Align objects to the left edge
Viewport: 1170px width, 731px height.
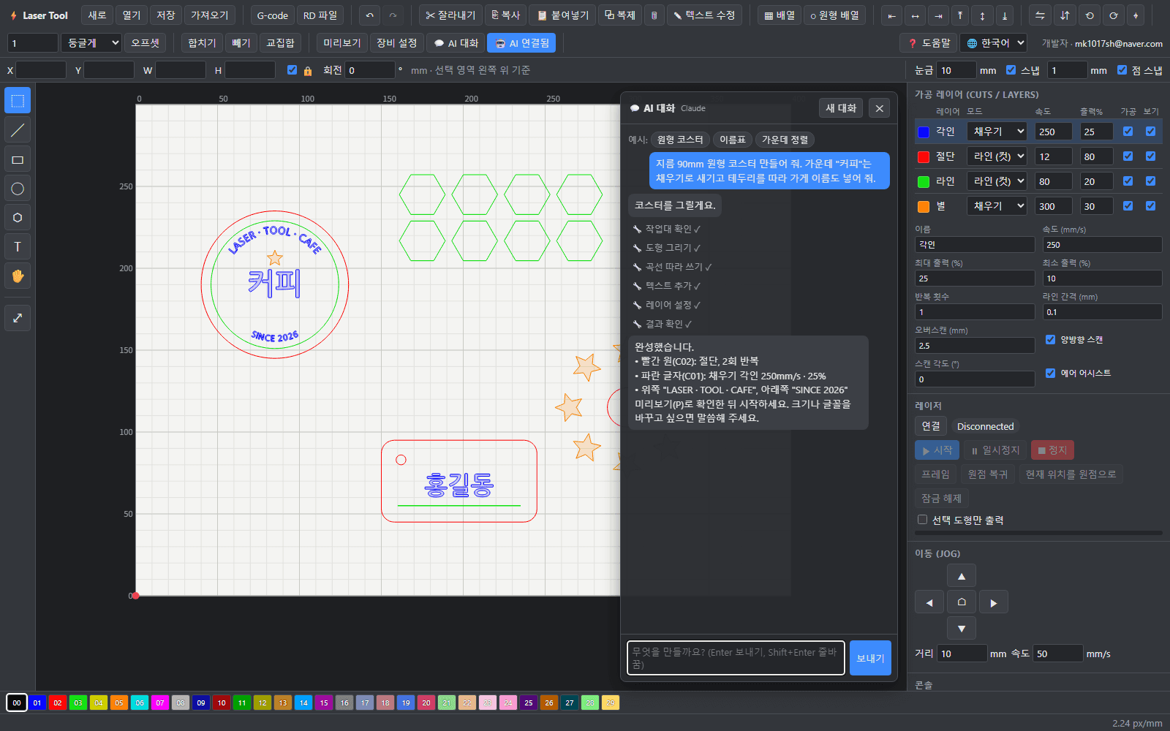(x=891, y=15)
